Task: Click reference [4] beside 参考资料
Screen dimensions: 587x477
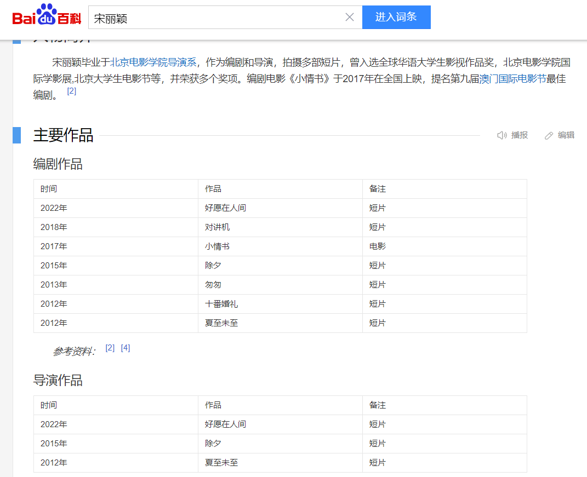Action: coord(126,348)
